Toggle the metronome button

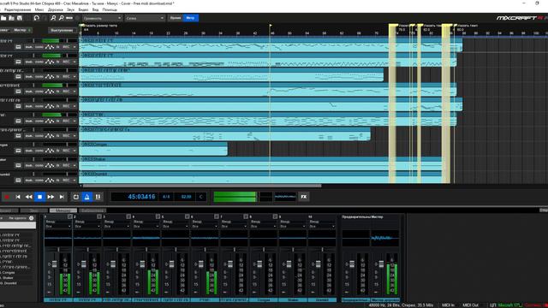pyautogui.click(x=87, y=197)
